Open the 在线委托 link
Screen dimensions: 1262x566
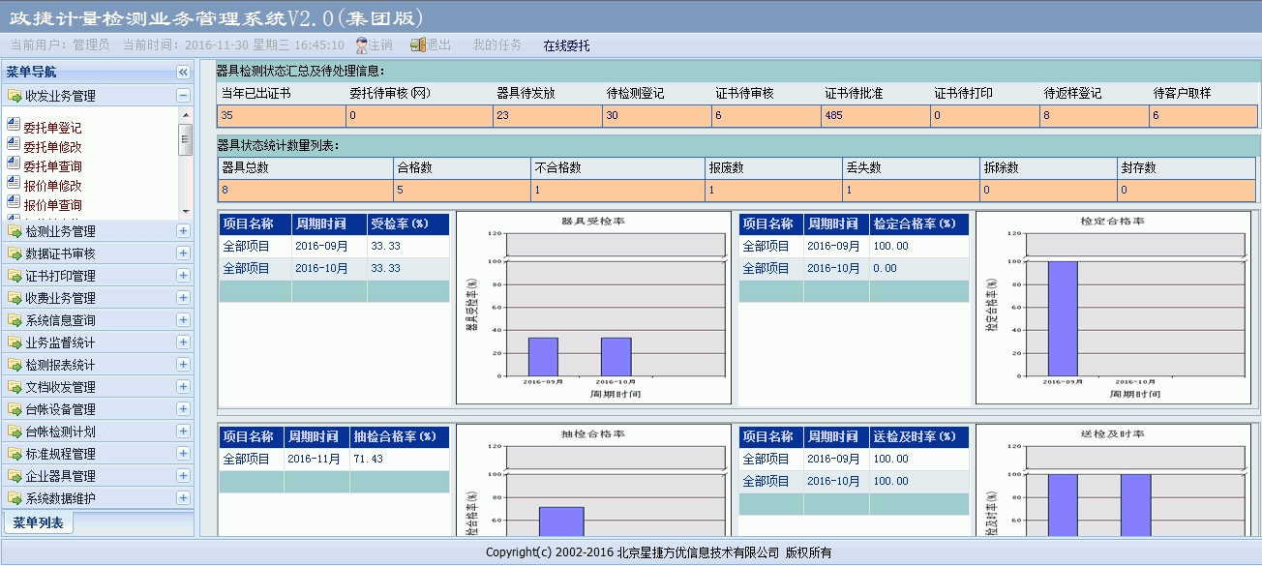(x=566, y=45)
